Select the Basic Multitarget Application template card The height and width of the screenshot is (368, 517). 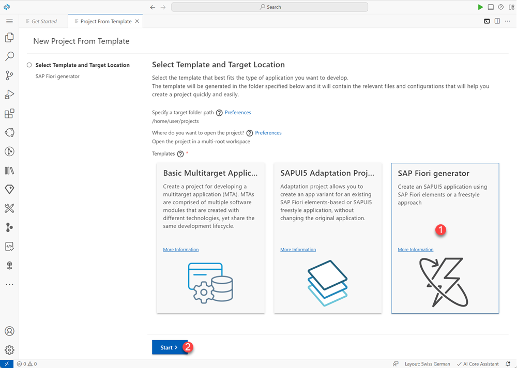[x=211, y=238]
